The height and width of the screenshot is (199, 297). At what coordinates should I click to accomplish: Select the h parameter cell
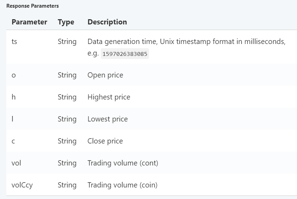(14, 97)
